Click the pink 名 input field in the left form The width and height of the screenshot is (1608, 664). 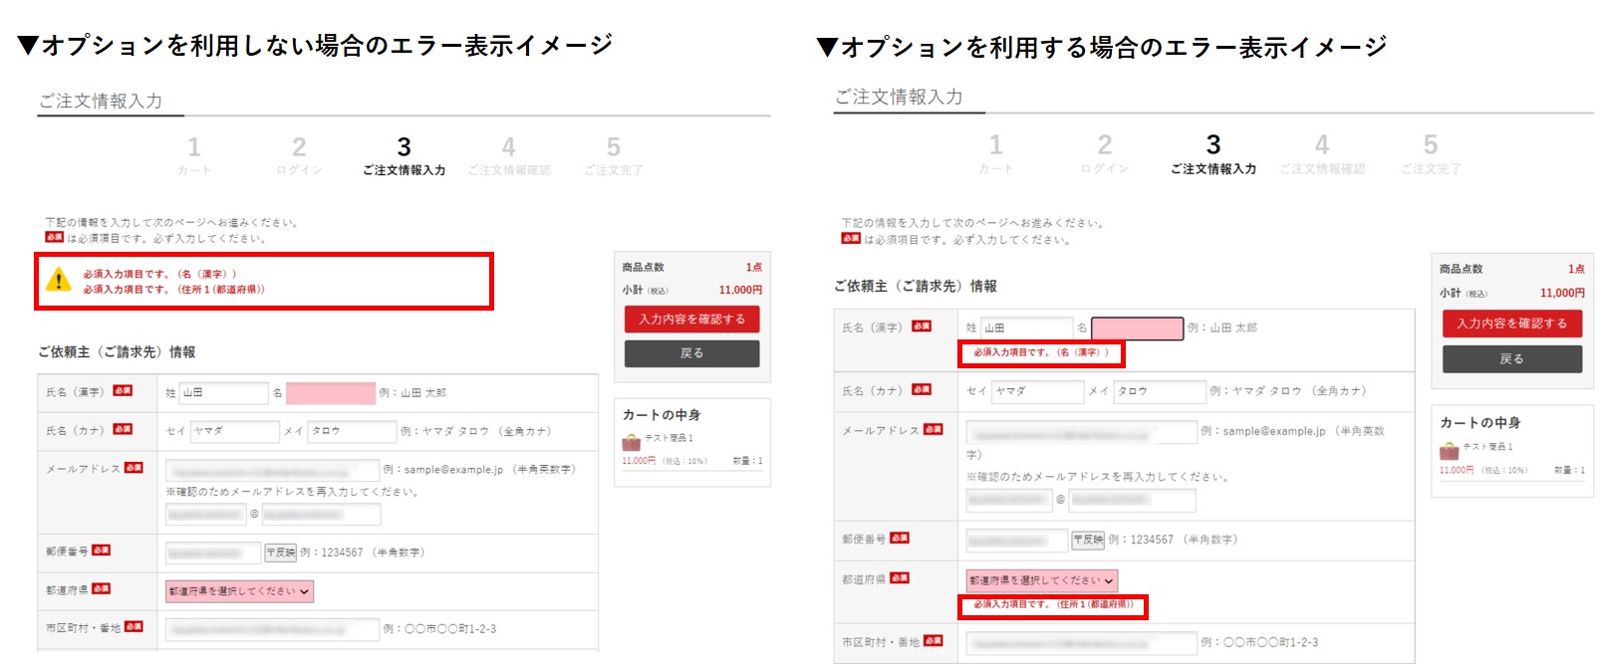click(x=330, y=393)
